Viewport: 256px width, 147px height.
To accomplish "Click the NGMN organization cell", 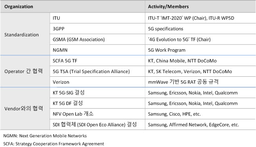I will click(97, 50).
